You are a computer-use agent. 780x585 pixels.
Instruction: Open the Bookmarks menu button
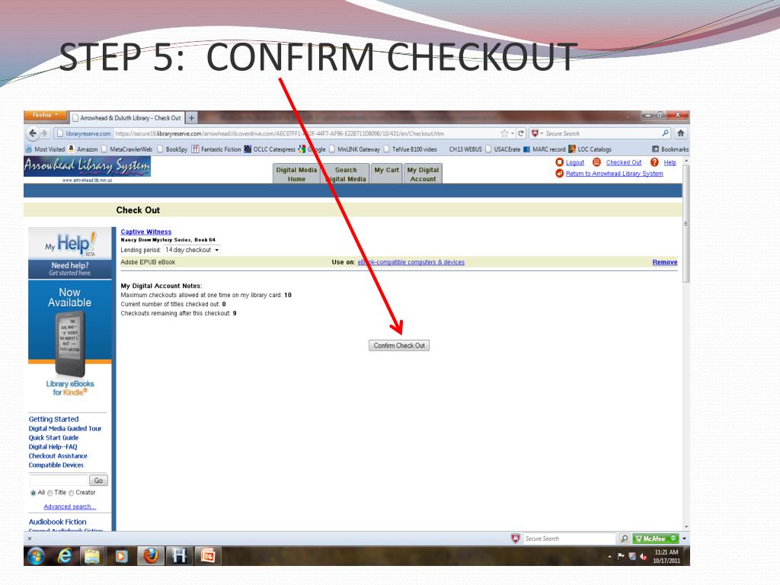click(x=670, y=149)
